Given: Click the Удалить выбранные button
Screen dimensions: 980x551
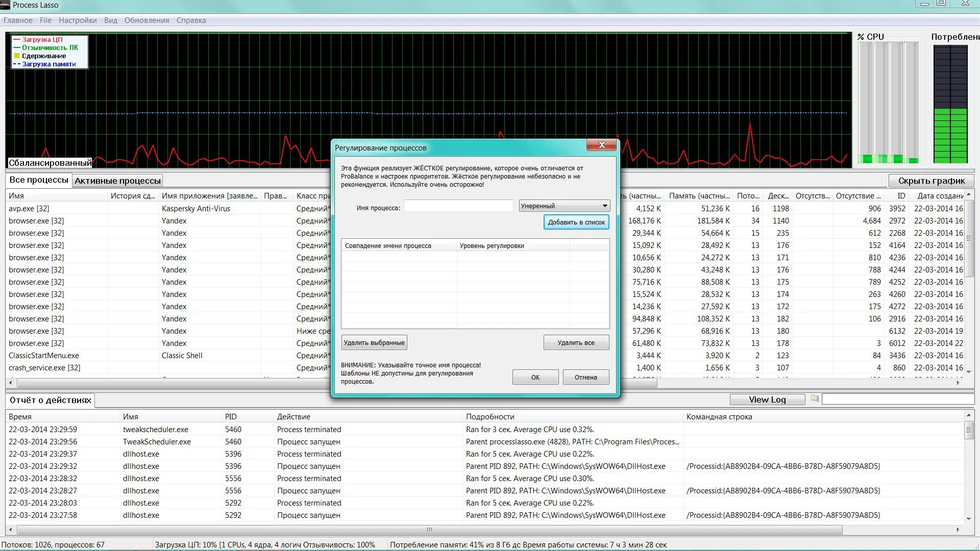Looking at the screenshot, I should point(374,342).
